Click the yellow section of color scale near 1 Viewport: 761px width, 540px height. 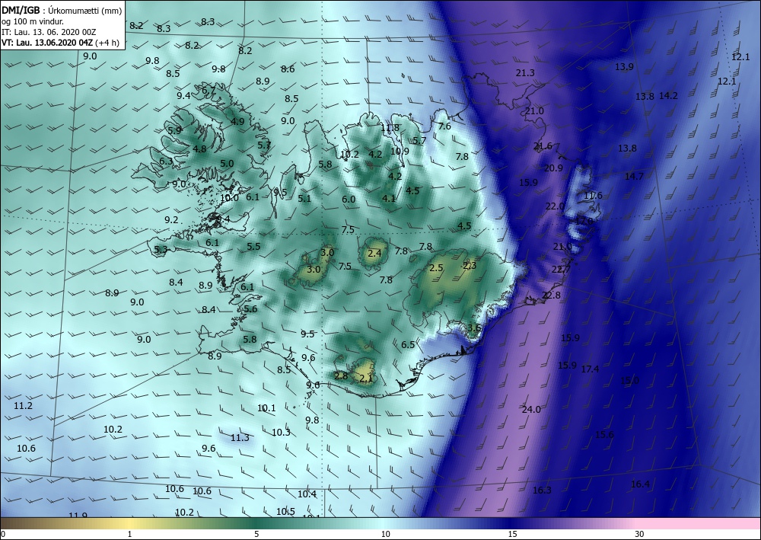[x=129, y=523]
